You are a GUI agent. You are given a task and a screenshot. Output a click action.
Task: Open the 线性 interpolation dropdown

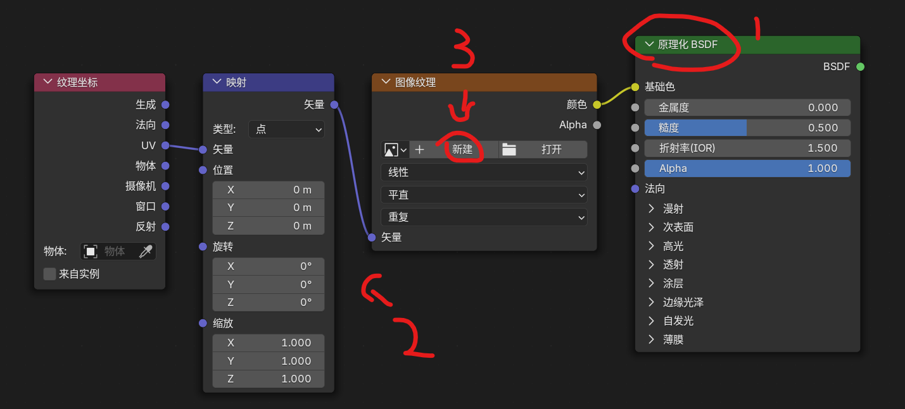[484, 172]
